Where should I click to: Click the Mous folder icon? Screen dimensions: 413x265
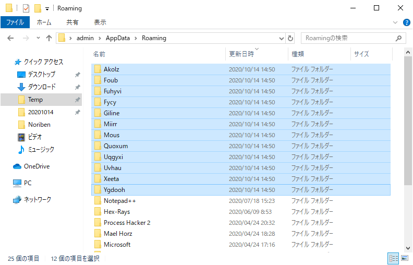pyautogui.click(x=98, y=135)
